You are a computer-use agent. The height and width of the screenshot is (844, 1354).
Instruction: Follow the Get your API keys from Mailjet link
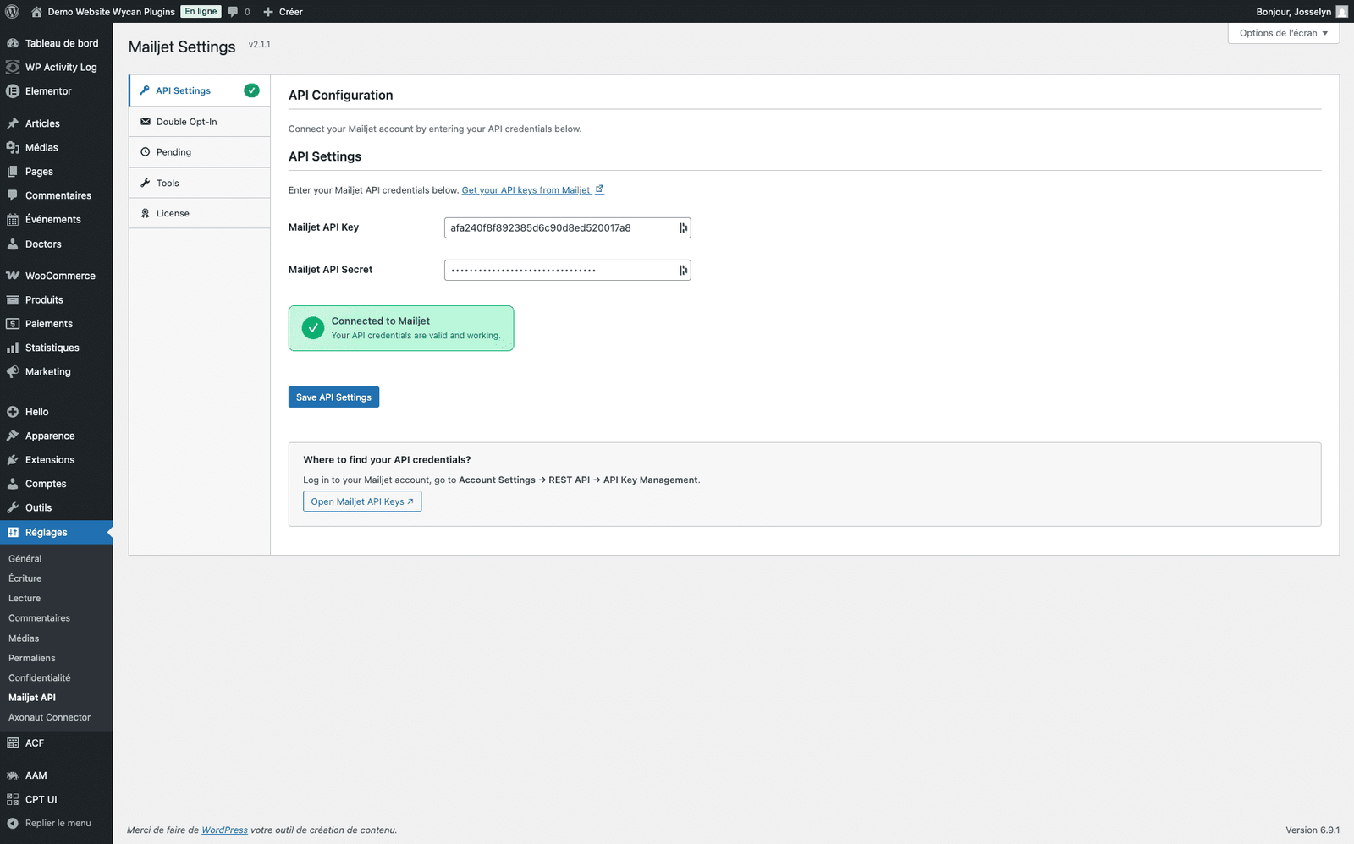pyautogui.click(x=526, y=189)
